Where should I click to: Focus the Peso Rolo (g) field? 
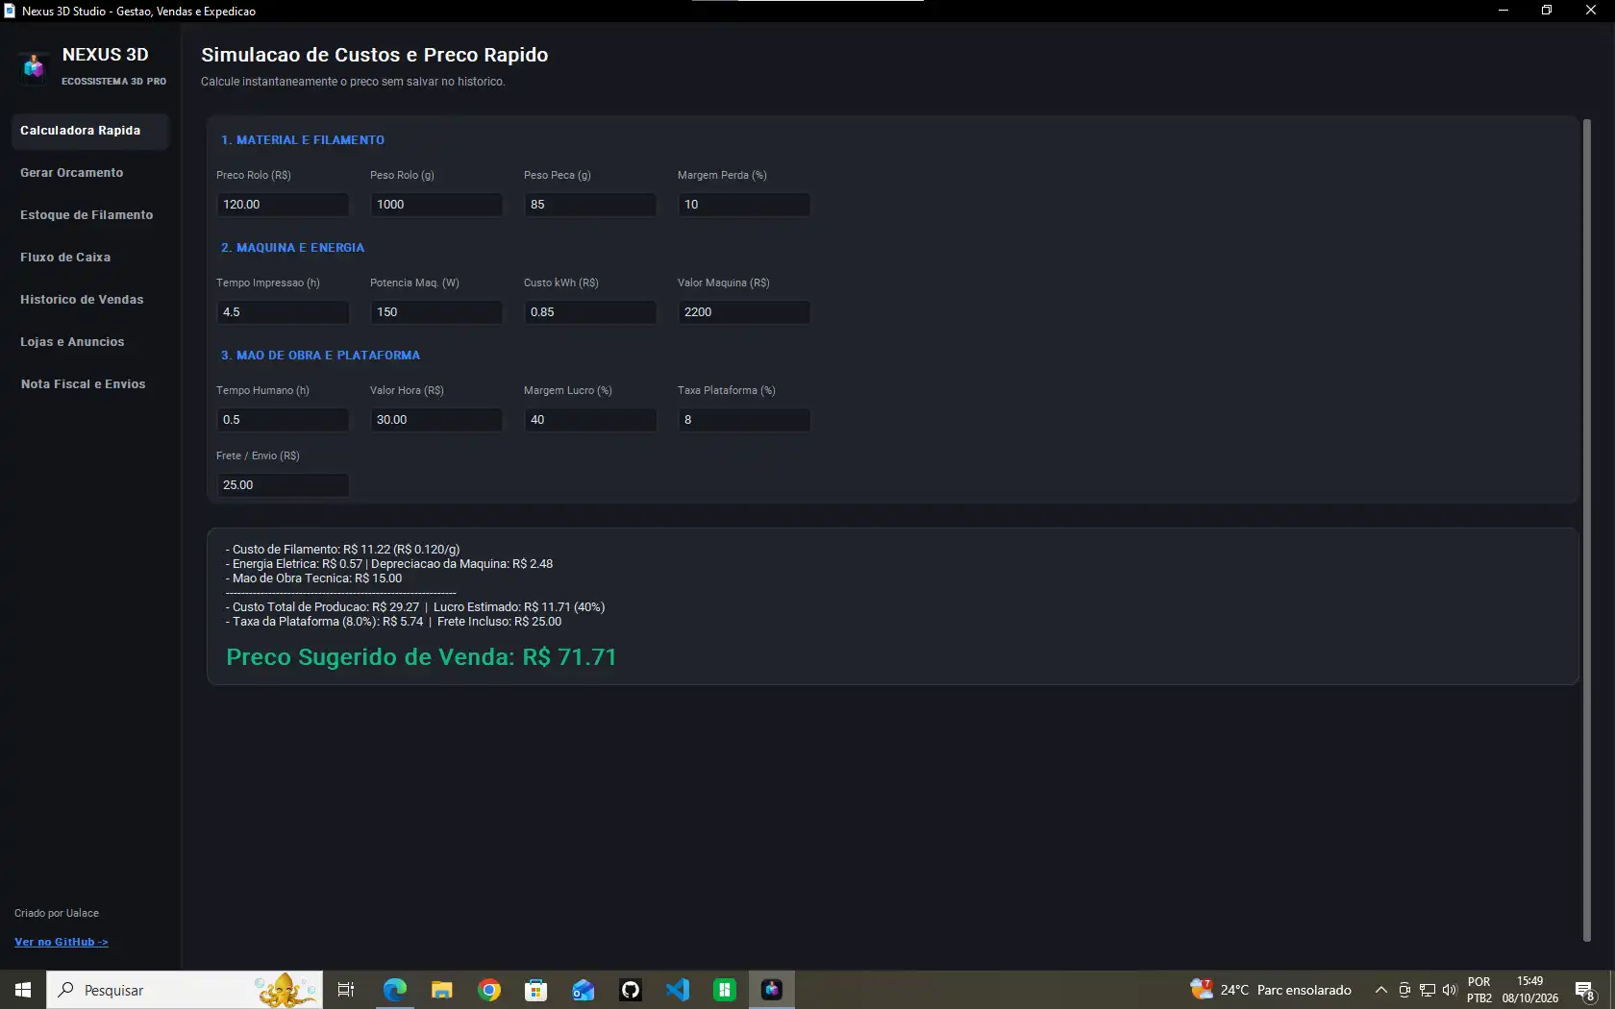click(436, 205)
